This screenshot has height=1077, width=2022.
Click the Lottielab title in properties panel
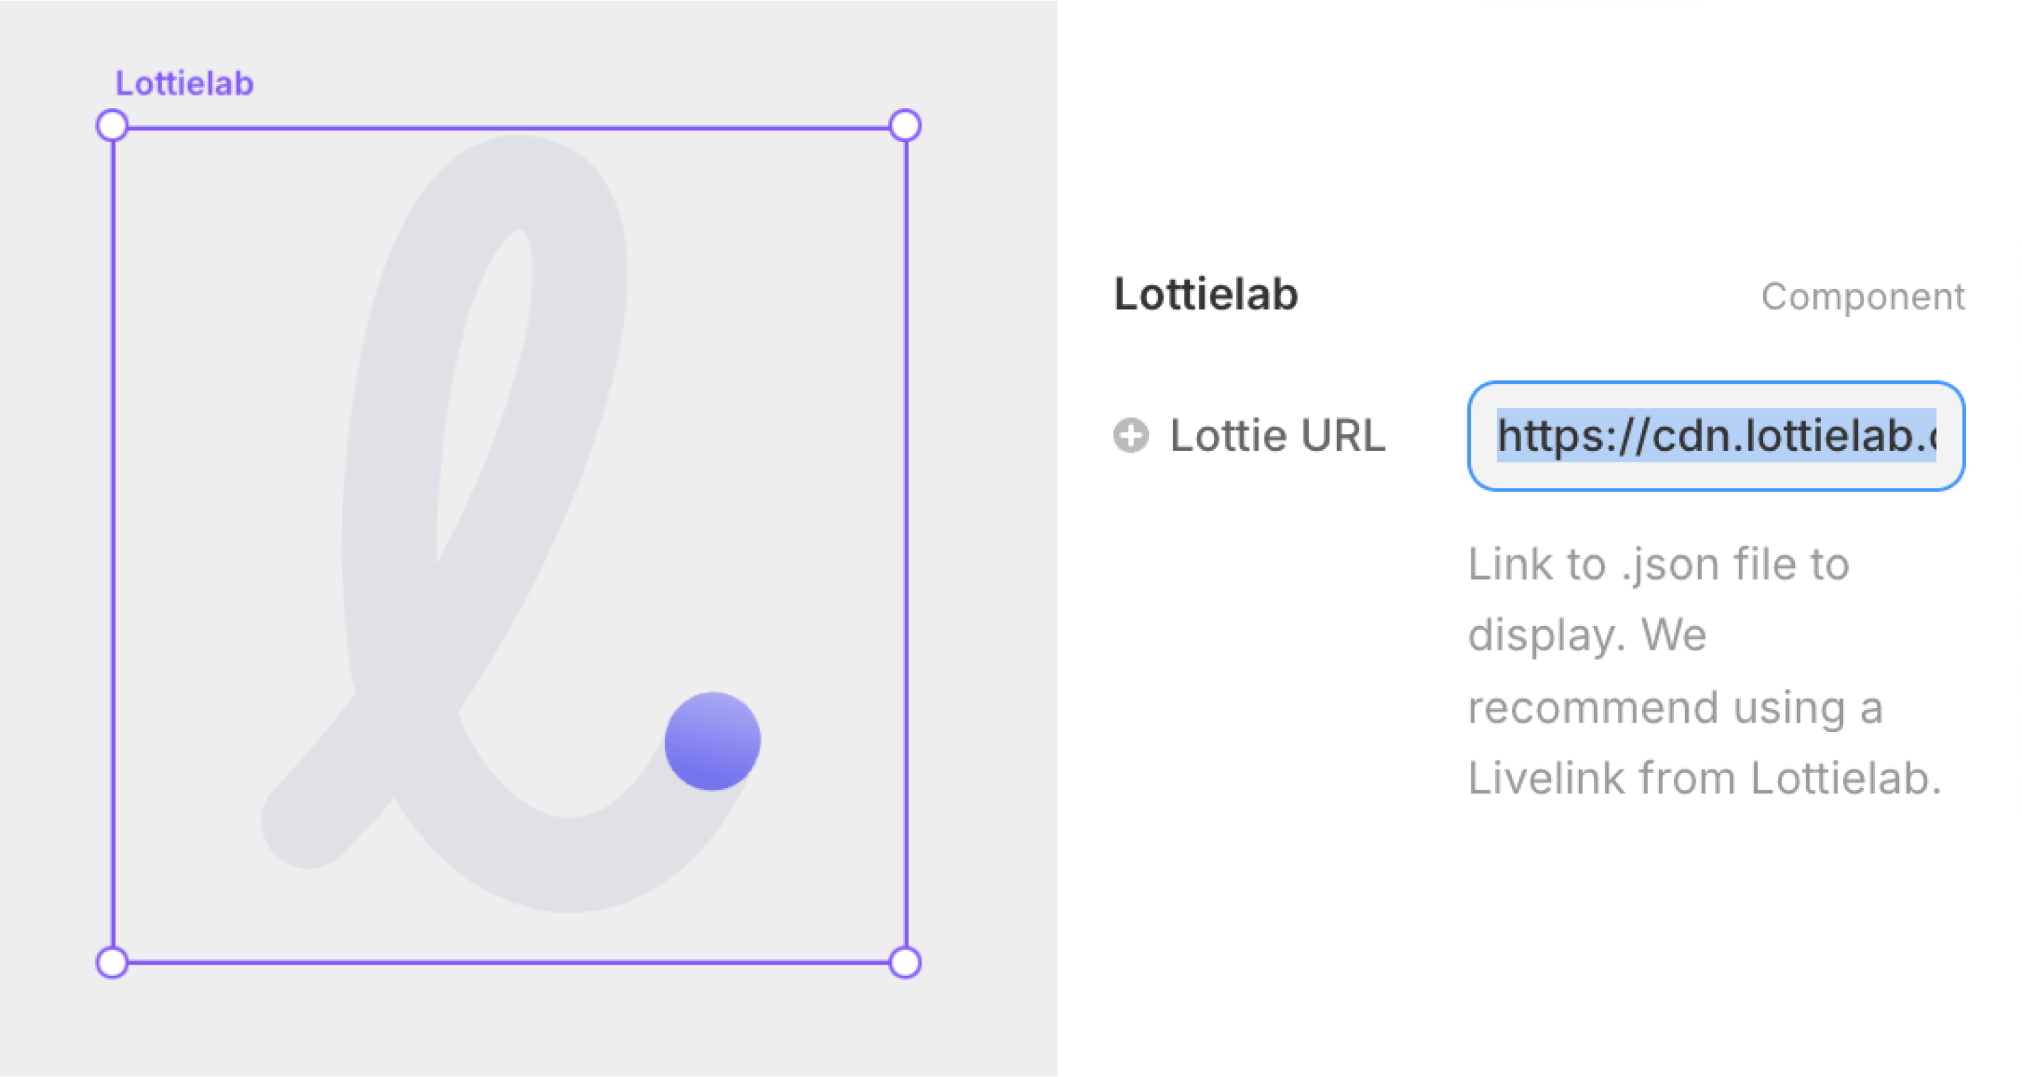coord(1206,294)
